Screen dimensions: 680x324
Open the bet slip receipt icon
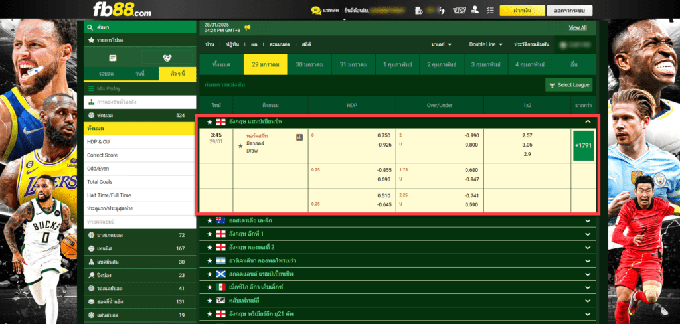(112, 58)
